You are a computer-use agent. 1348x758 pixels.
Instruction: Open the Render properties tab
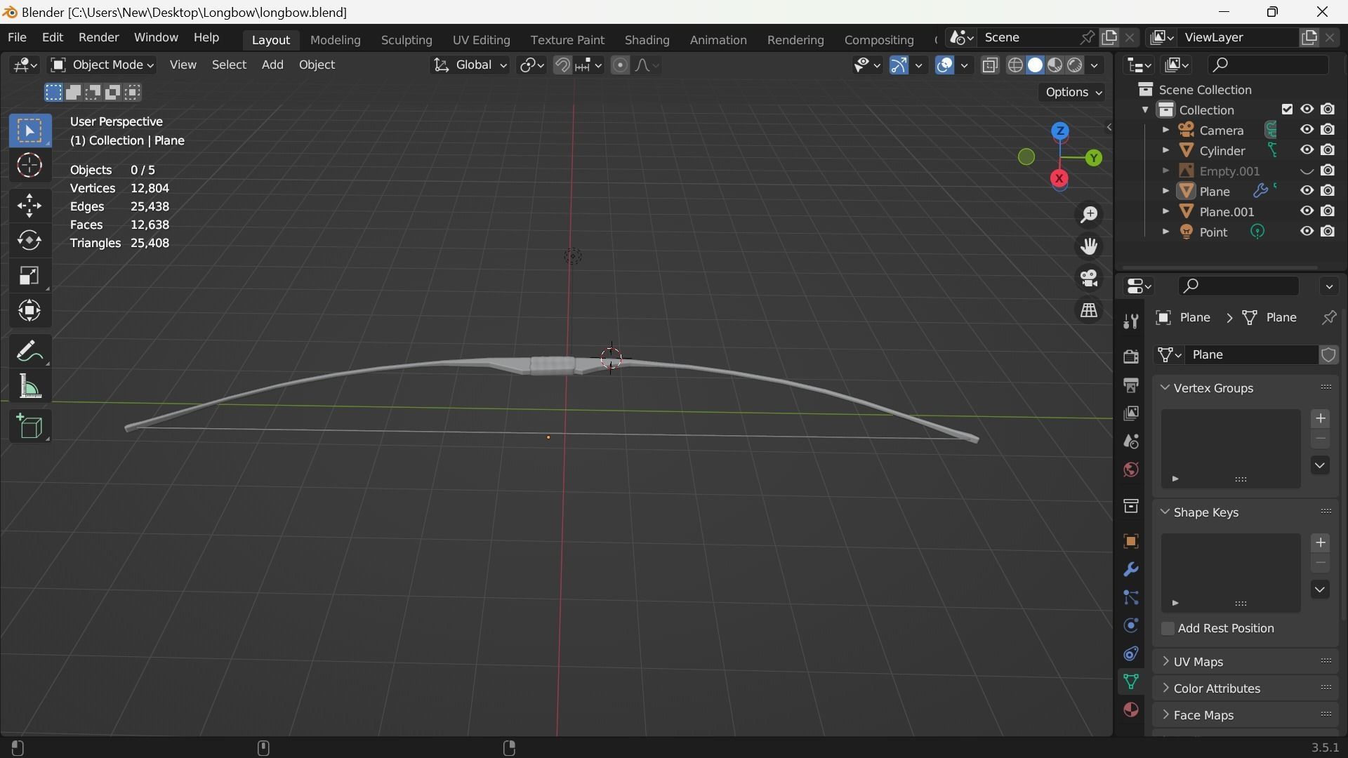pyautogui.click(x=1130, y=356)
